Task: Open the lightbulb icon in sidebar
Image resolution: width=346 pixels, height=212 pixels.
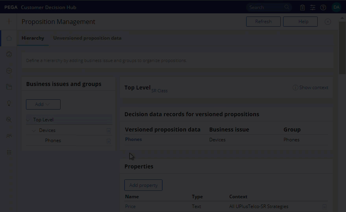Action: [9, 103]
